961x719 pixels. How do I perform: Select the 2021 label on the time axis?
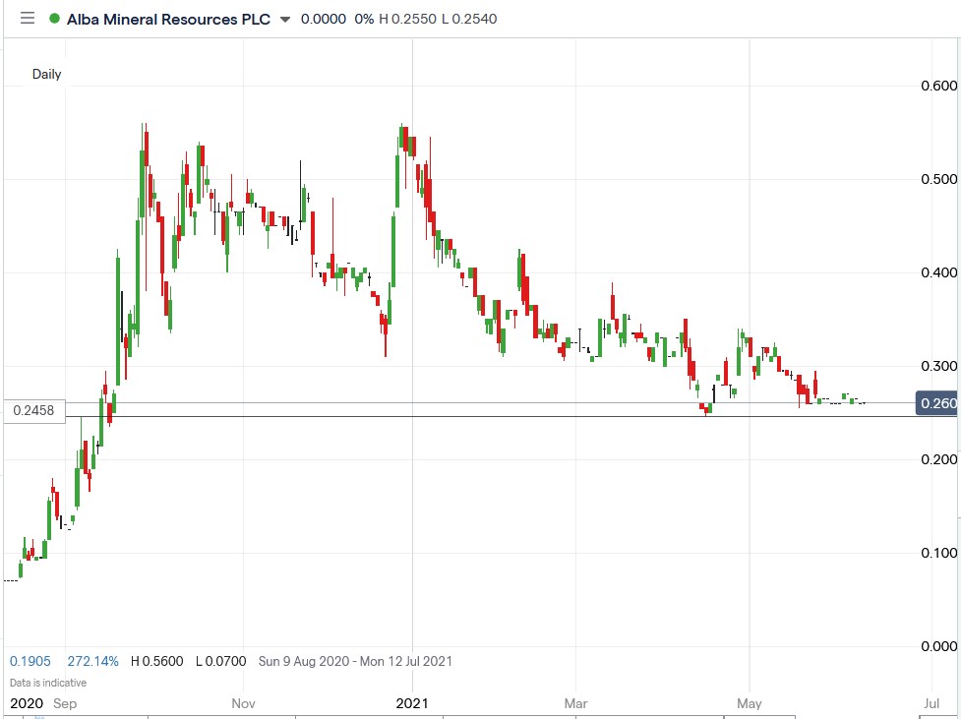pos(412,703)
